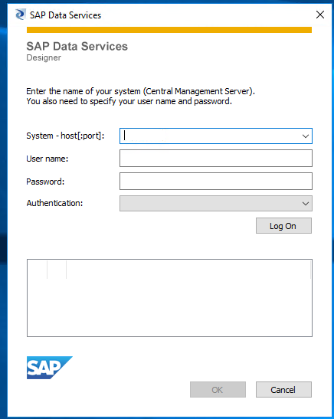Click the Cancel button
This screenshot has height=419, width=334.
pos(283,390)
